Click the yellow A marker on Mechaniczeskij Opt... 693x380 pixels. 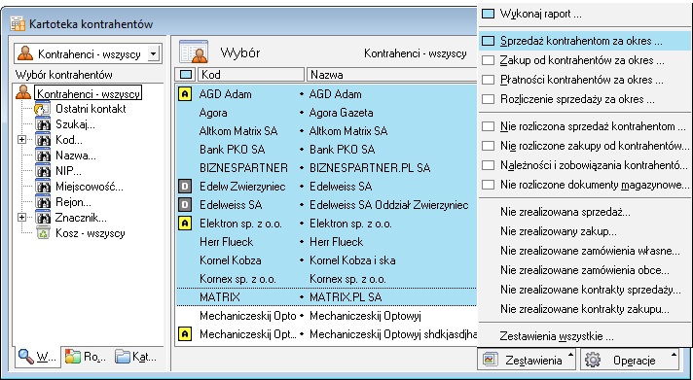click(x=185, y=334)
